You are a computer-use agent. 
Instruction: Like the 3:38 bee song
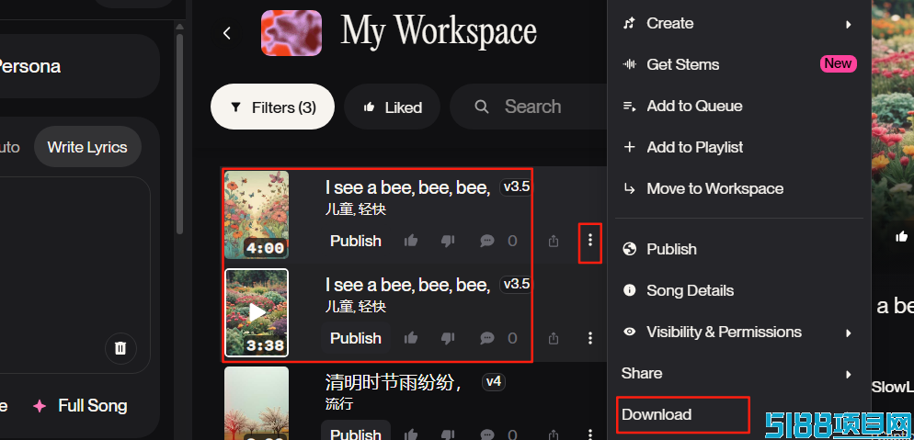(411, 338)
